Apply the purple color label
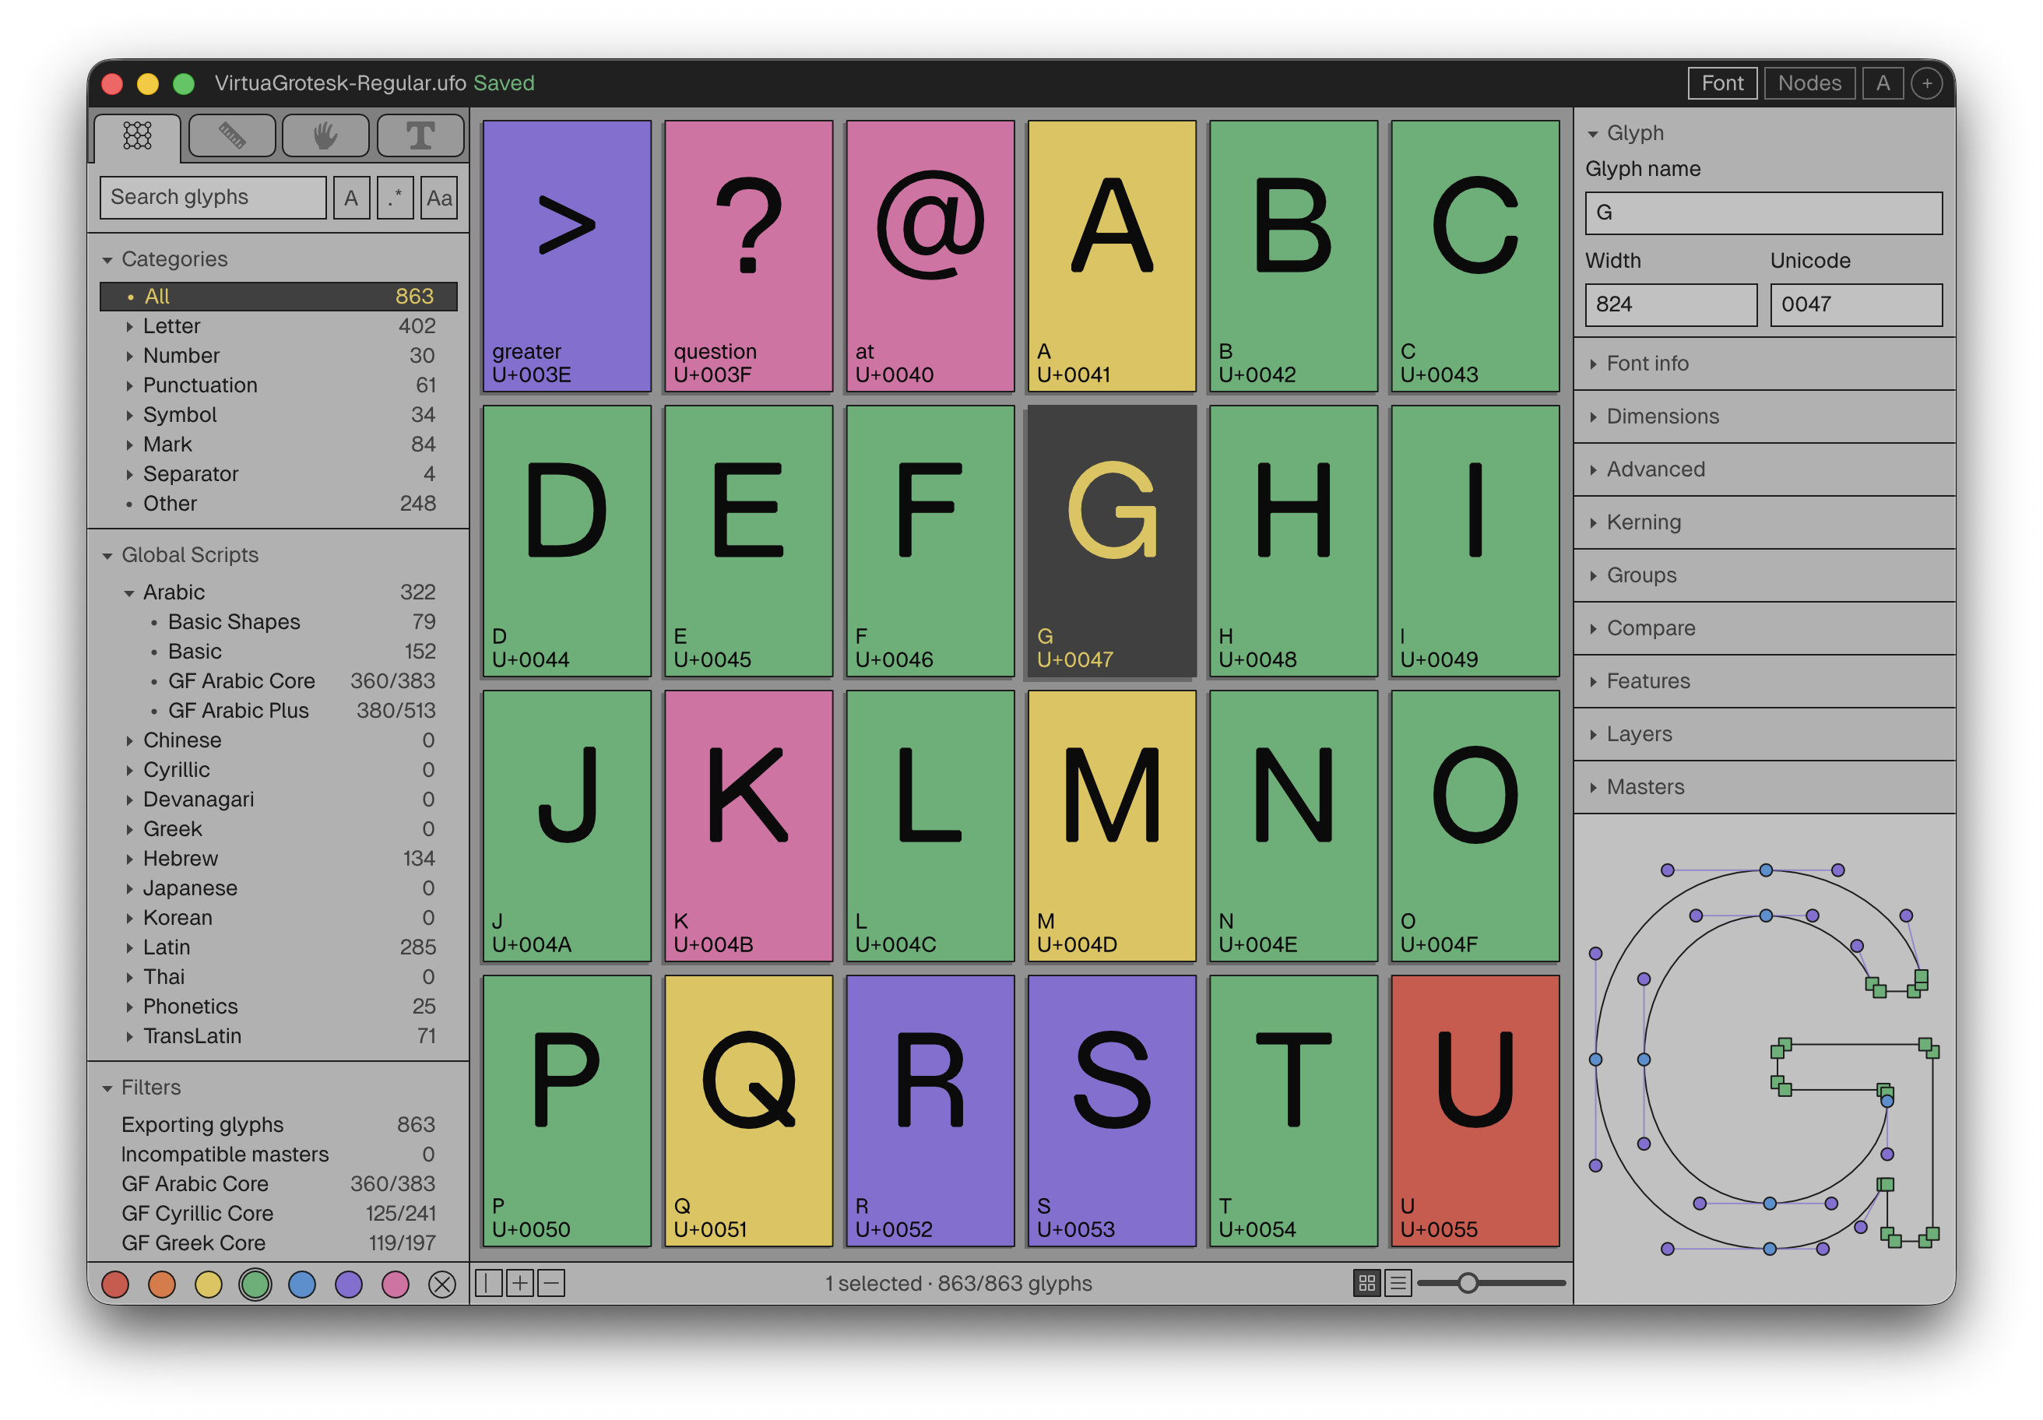This screenshot has height=1420, width=2043. tap(349, 1284)
